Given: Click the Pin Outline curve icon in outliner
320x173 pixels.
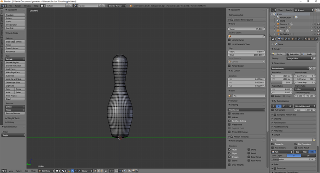Looking at the screenshot, I should [278, 34].
